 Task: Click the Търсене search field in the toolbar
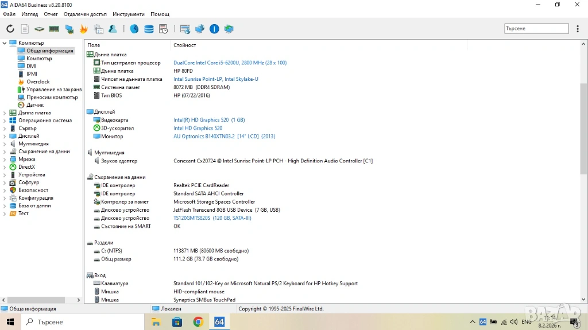click(536, 28)
